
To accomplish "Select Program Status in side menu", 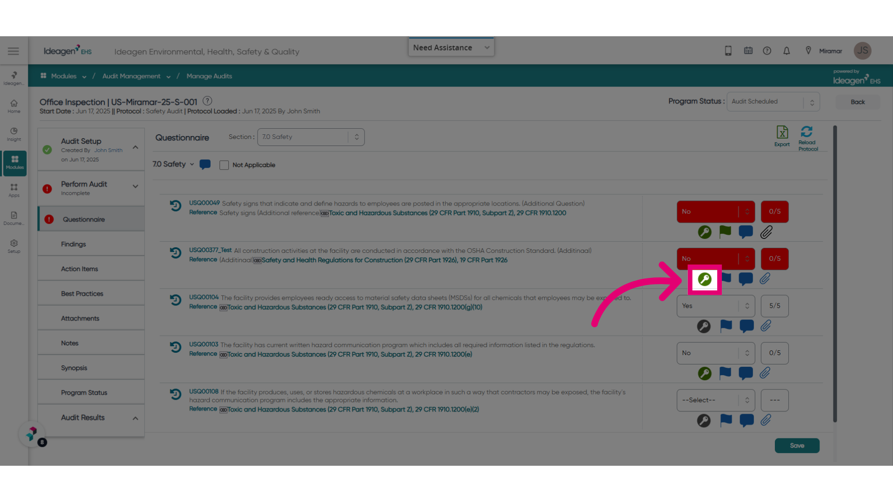I will point(91,393).
